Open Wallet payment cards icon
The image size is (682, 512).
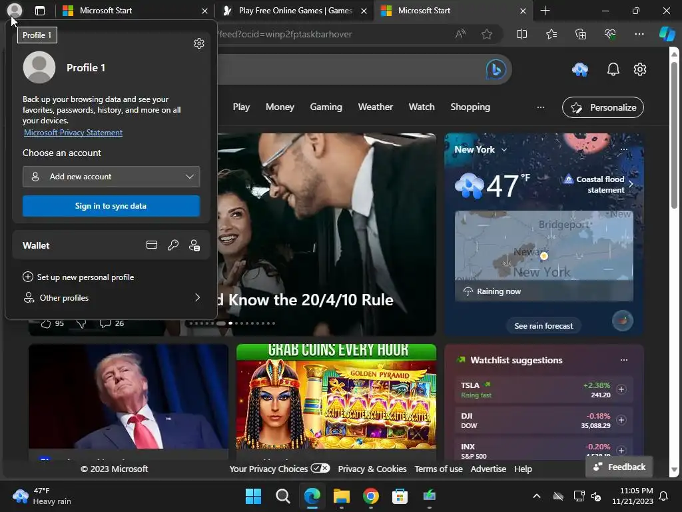[152, 245]
